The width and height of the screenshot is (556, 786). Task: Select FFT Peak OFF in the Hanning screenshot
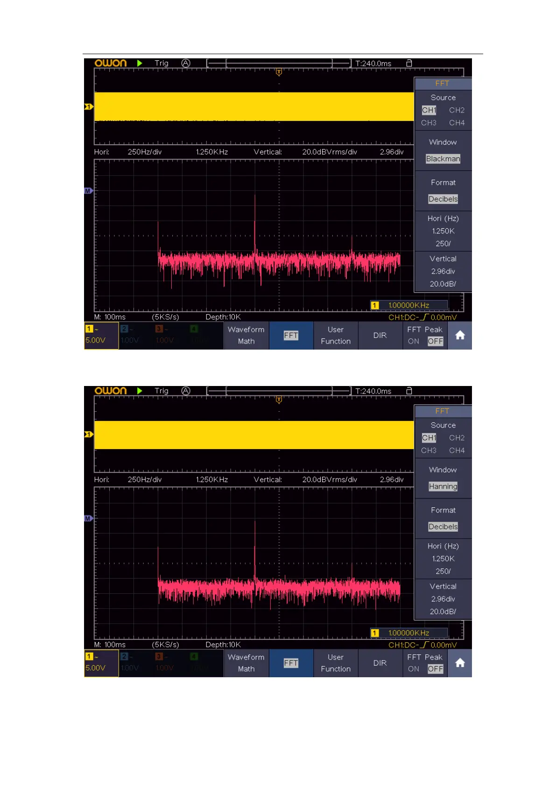[x=435, y=669]
